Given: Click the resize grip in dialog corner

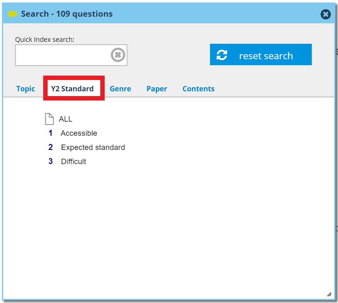Looking at the screenshot, I should point(329,294).
